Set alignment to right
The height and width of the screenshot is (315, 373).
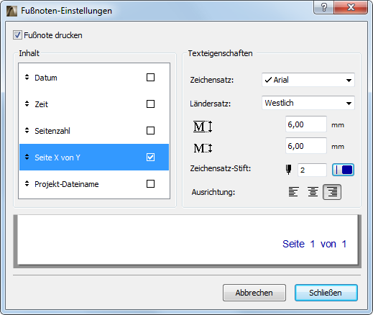pyautogui.click(x=332, y=192)
